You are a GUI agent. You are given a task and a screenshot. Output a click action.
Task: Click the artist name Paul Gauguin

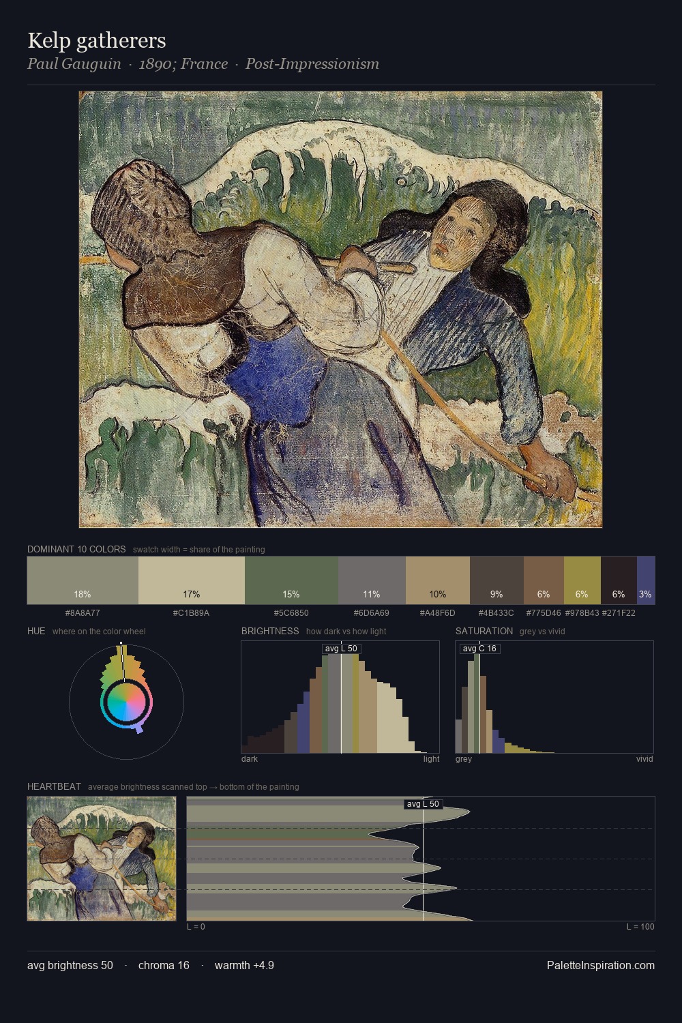pyautogui.click(x=74, y=64)
